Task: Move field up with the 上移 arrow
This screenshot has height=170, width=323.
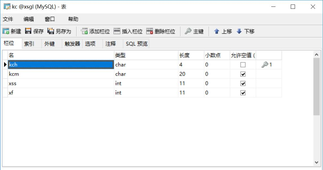Action: (216, 31)
